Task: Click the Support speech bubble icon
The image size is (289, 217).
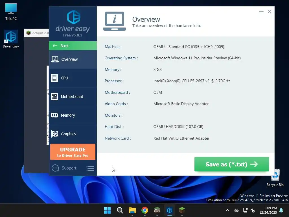Action: (55, 168)
